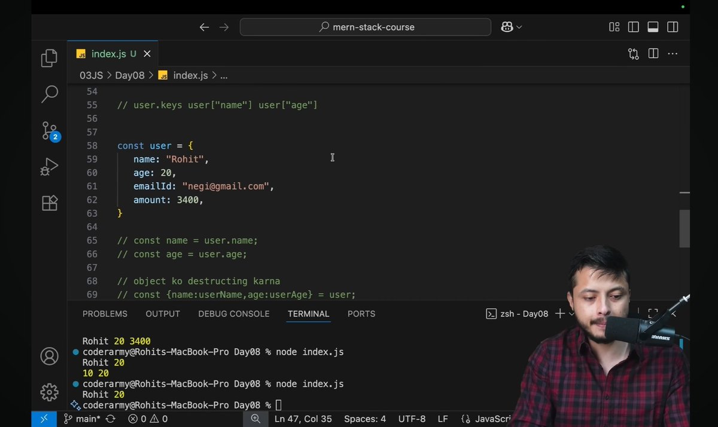Select the zsh - Day08 terminal

pyautogui.click(x=516, y=314)
